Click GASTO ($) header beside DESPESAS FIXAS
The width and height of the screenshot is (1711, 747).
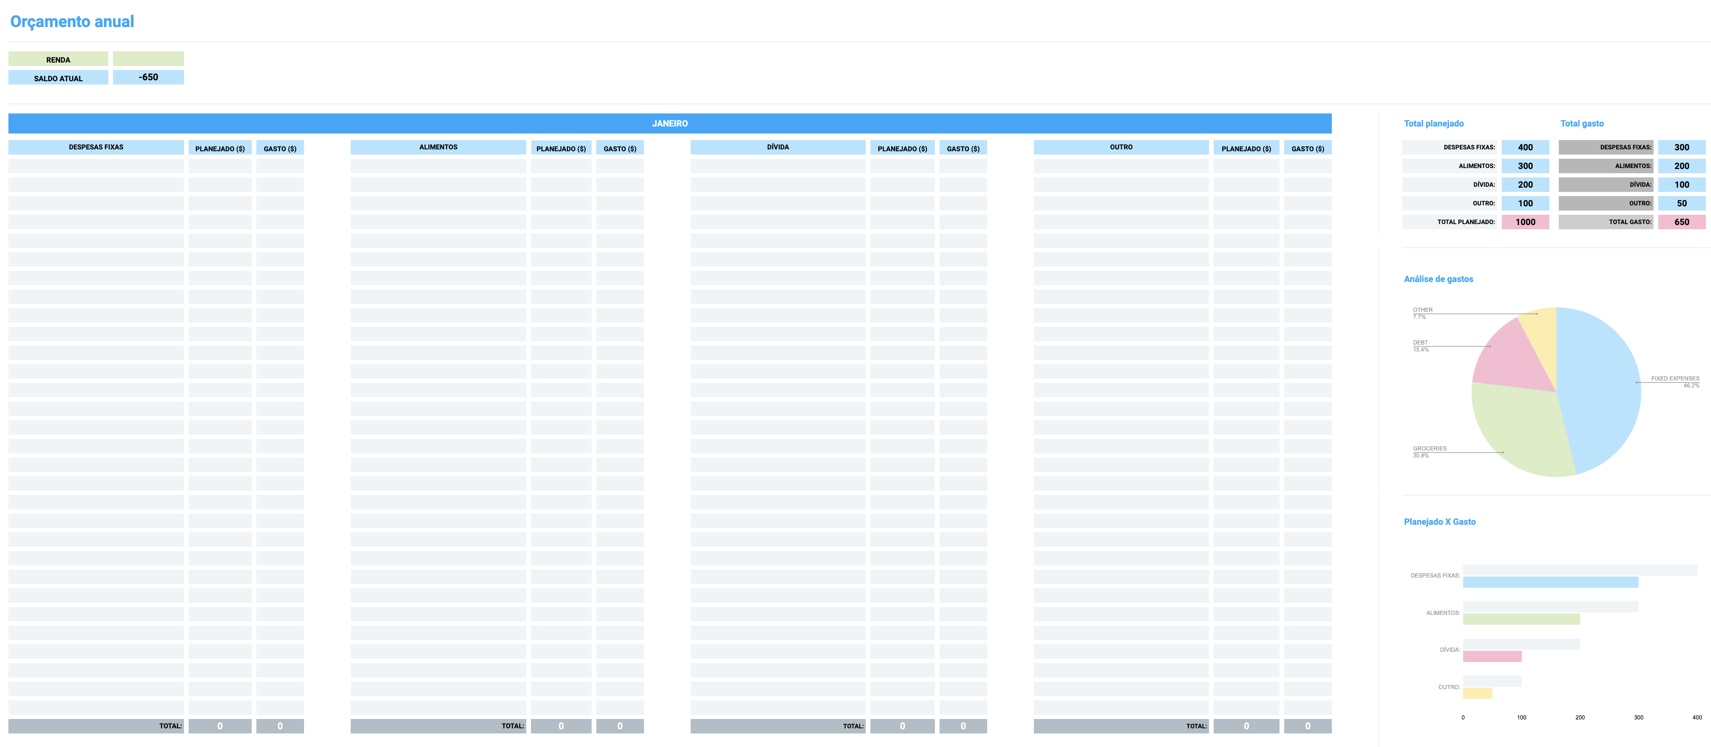coord(280,148)
